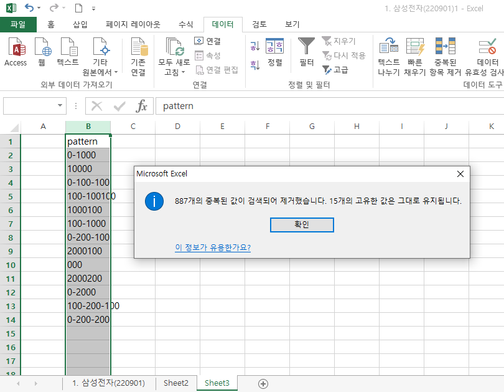The height and width of the screenshot is (392, 504).
Task: Open Customize Quick Access Toolbar dropdown
Action: (93, 8)
